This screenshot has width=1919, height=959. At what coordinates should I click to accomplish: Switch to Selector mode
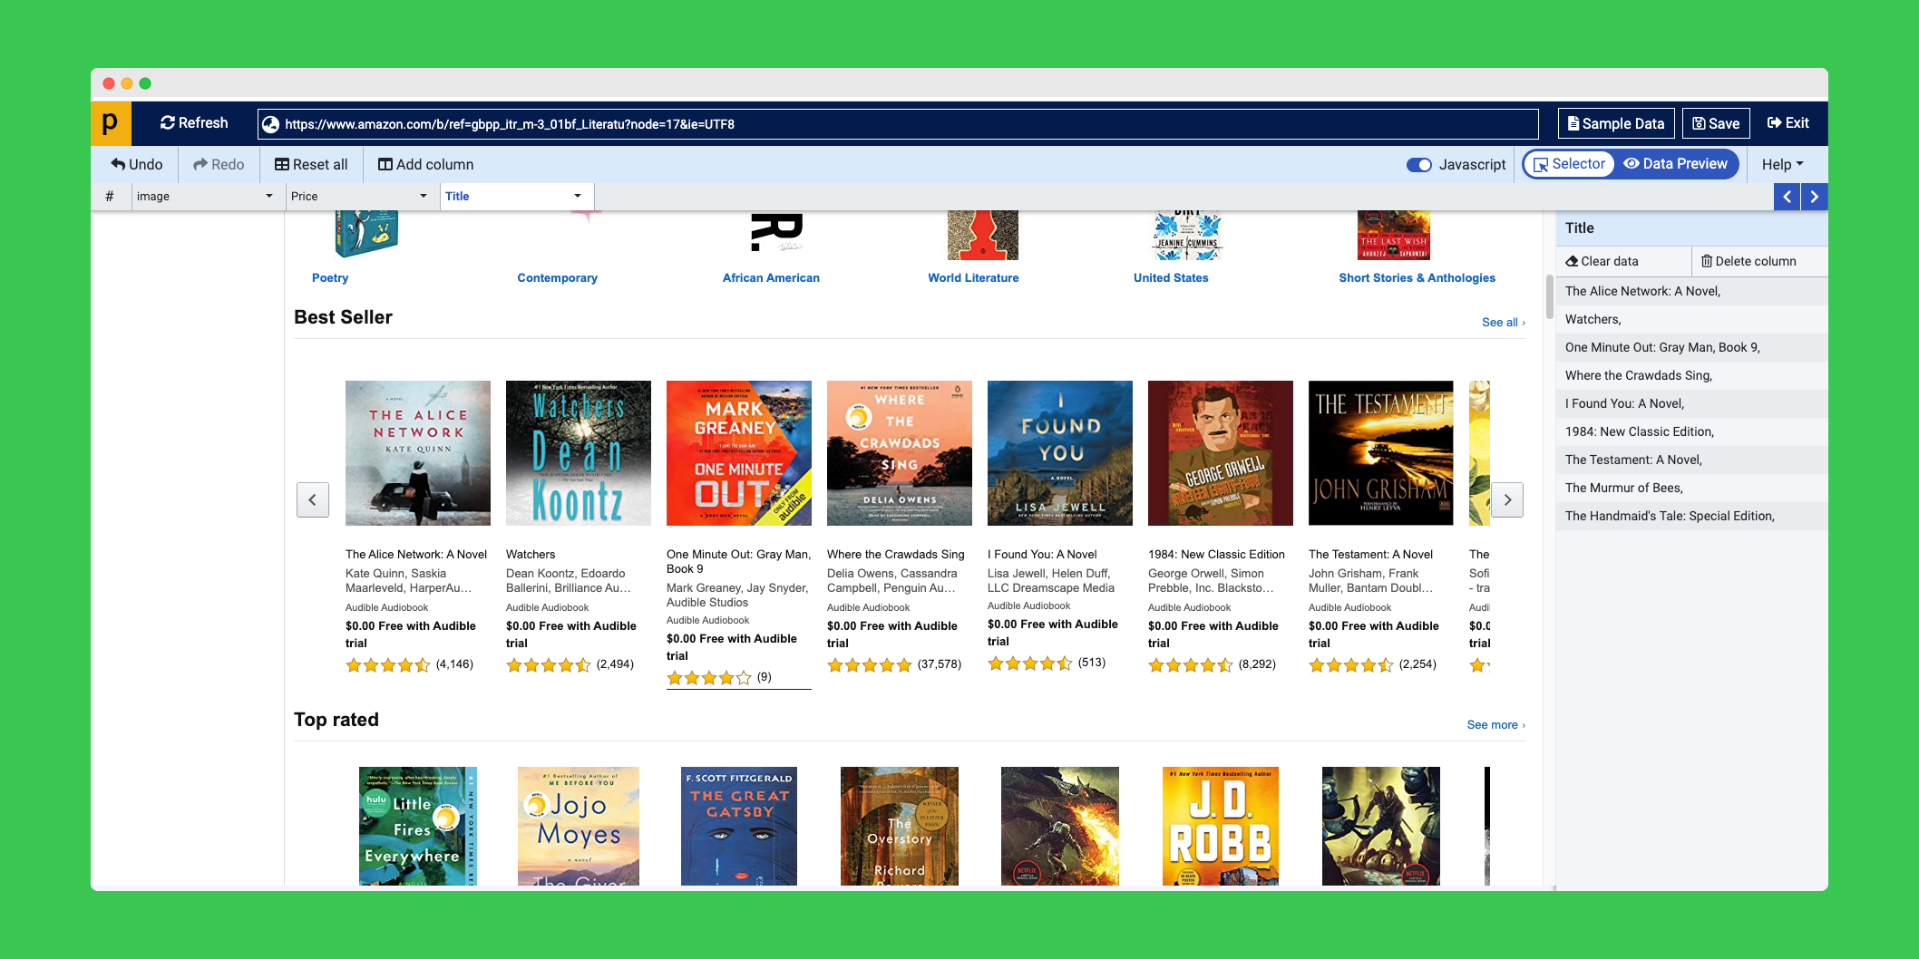(x=1569, y=164)
